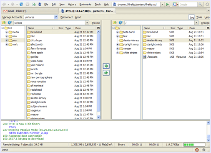Open the local column picker icon
The width and height of the screenshot is (211, 153).
[98, 28]
